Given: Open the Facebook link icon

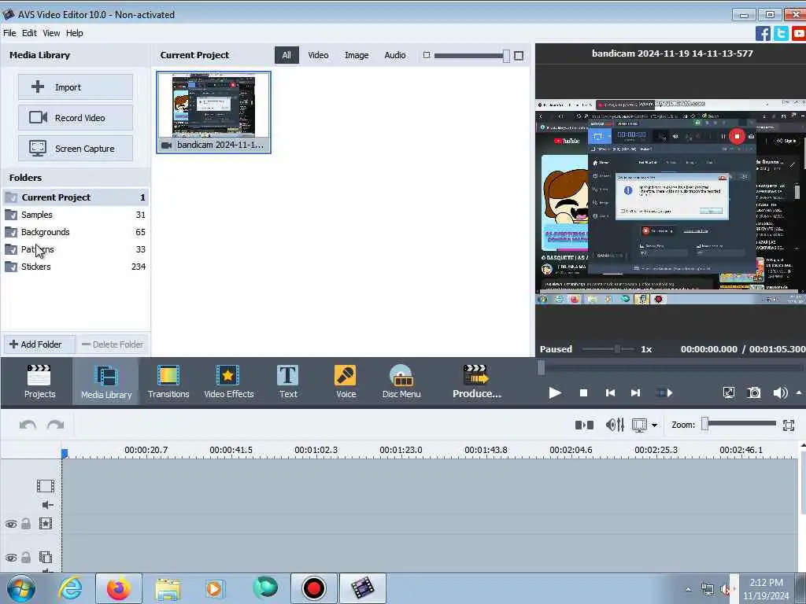Looking at the screenshot, I should pyautogui.click(x=763, y=33).
